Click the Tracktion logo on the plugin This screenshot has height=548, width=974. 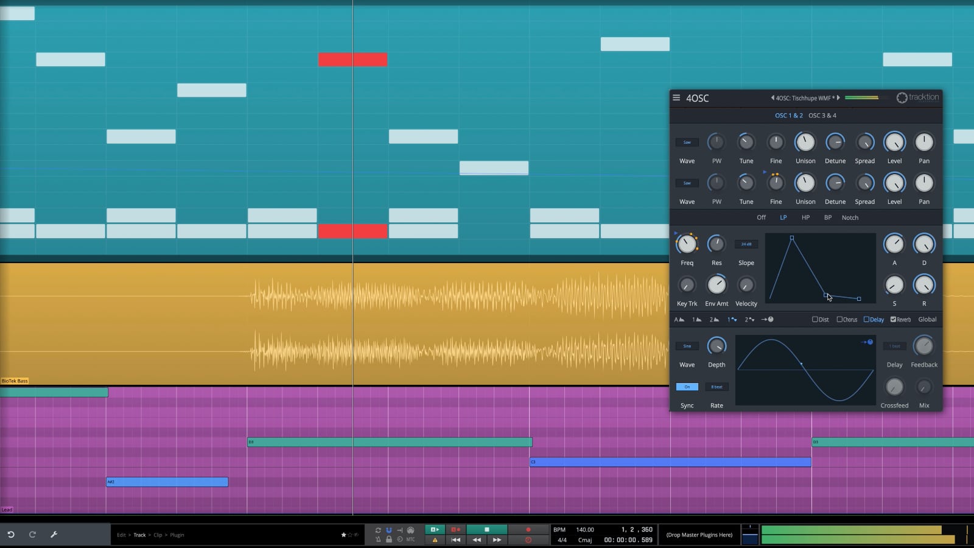[917, 97]
